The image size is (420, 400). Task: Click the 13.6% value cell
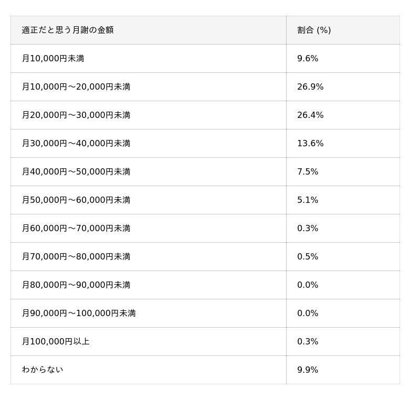pyautogui.click(x=310, y=144)
